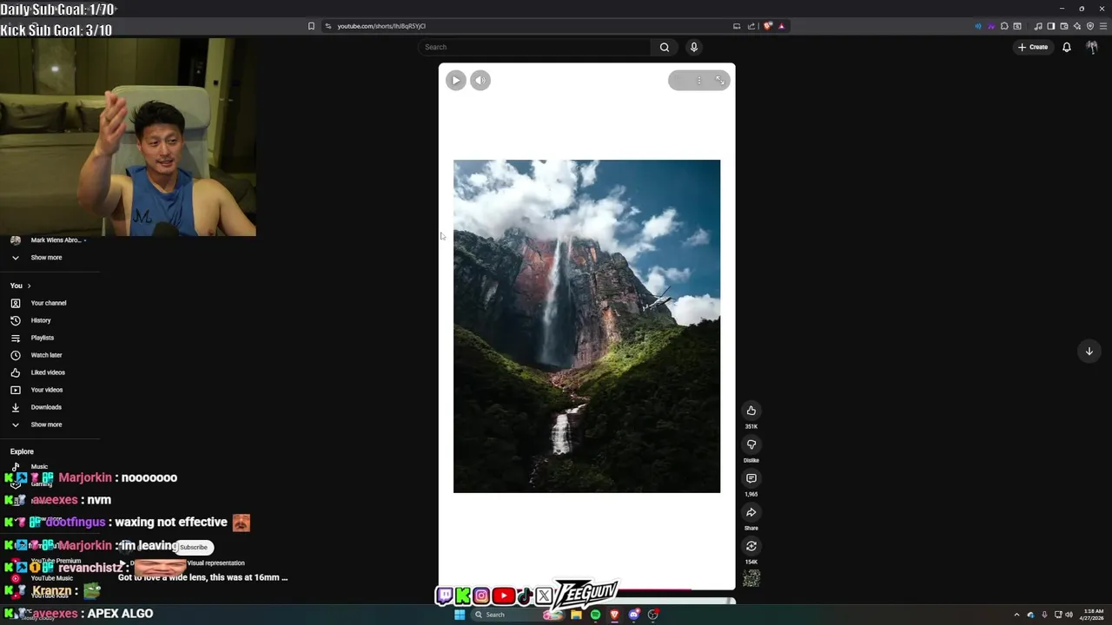1112x625 pixels.
Task: Toggle the browser sidebar panel
Action: (x=1051, y=26)
